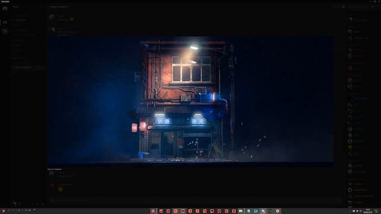Image resolution: width=381 pixels, height=214 pixels.
Task: Click the volume icon in system tray
Action: (x=361, y=211)
